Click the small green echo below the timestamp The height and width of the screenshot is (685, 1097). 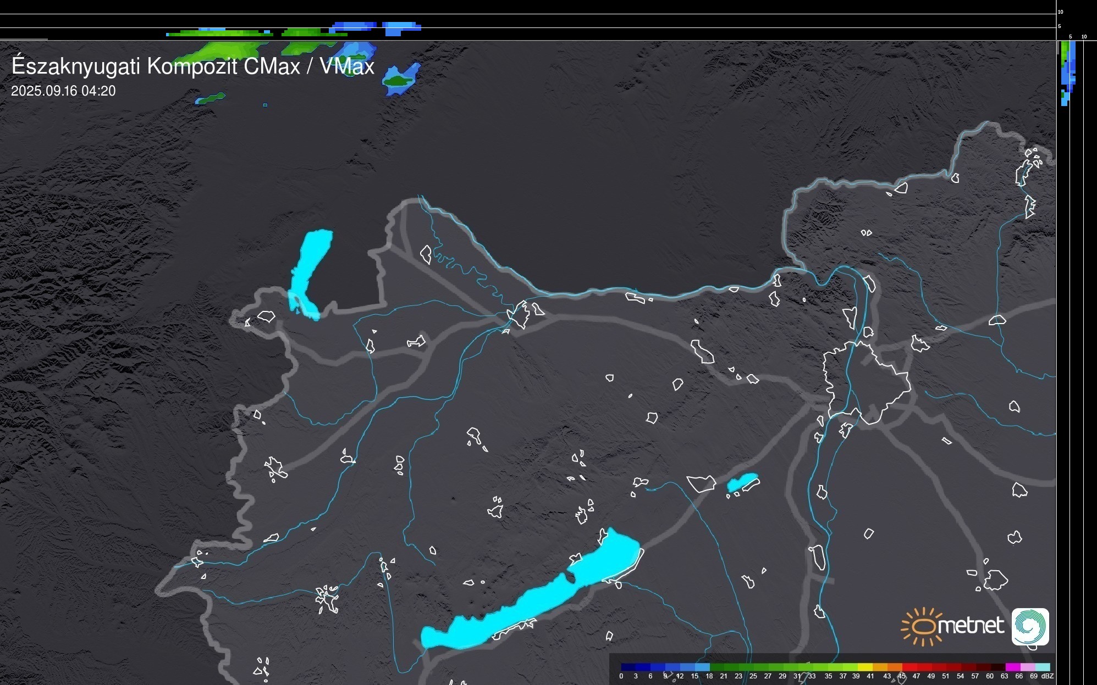[210, 99]
